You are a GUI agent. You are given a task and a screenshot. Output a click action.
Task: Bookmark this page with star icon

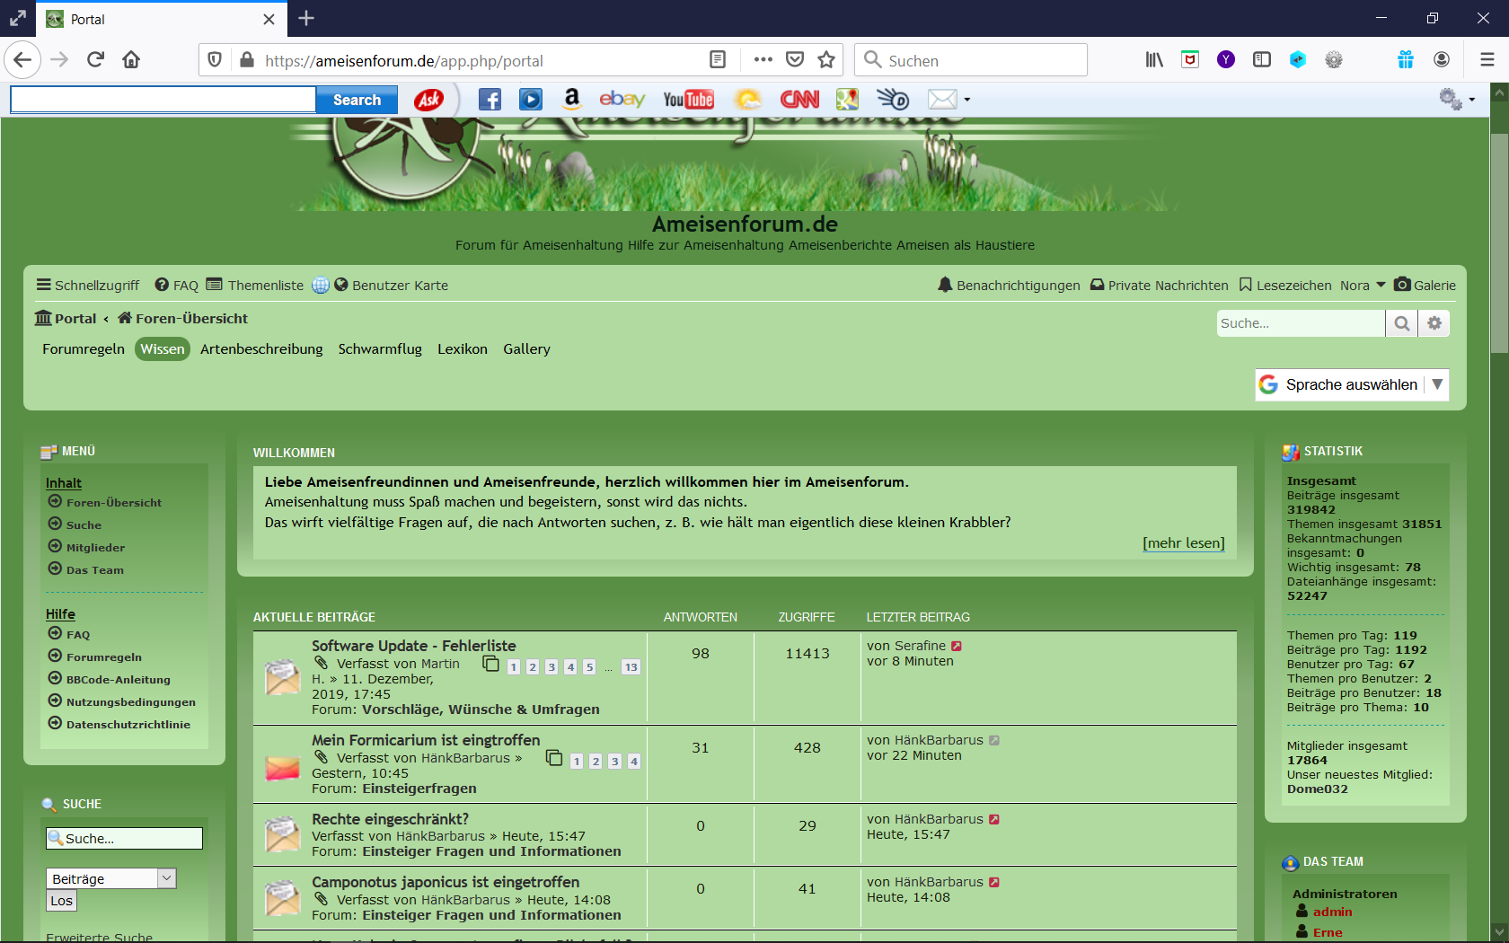click(826, 60)
